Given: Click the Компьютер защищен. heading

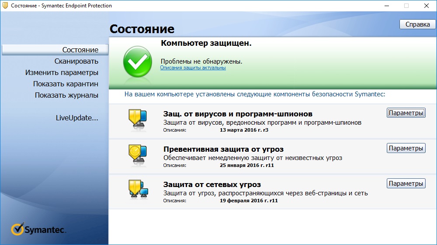Looking at the screenshot, I should 206,44.
